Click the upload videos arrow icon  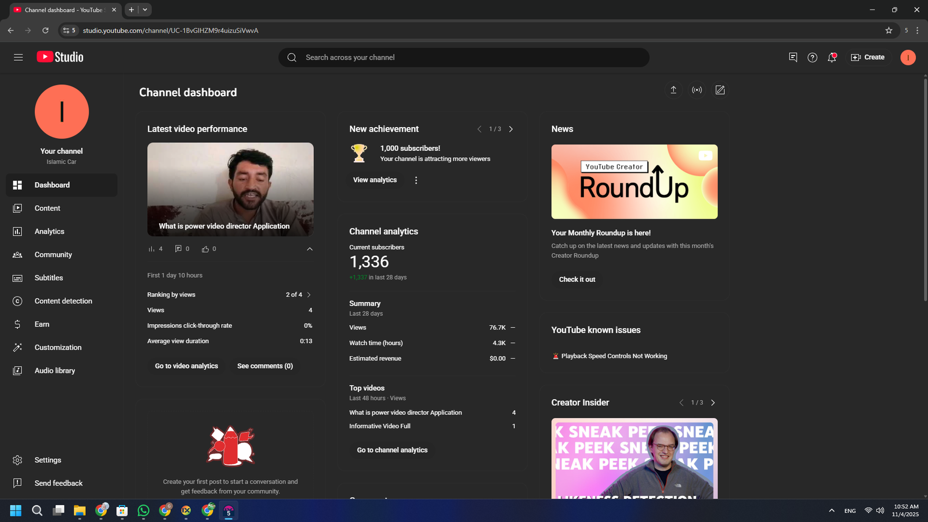tap(673, 90)
